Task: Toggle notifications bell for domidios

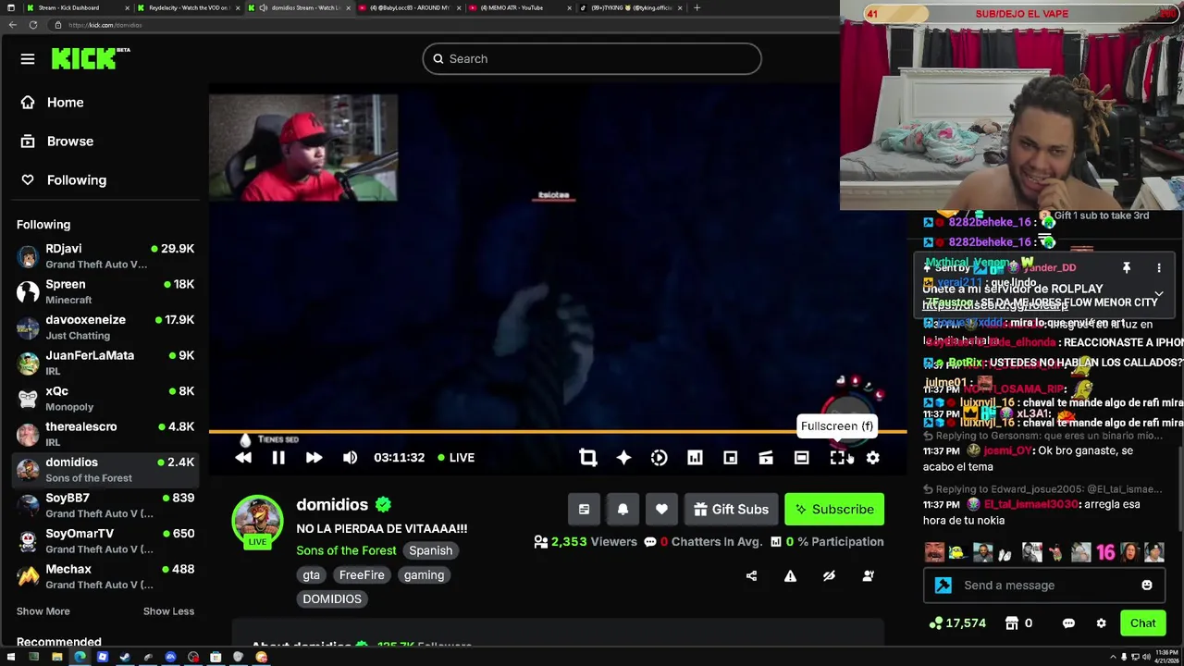Action: (x=623, y=510)
